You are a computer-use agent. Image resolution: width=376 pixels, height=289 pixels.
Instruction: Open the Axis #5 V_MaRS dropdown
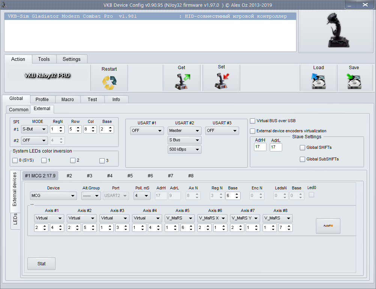[x=180, y=218]
